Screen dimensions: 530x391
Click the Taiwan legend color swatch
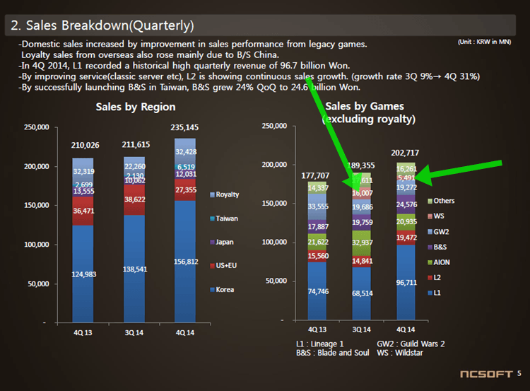pos(212,218)
